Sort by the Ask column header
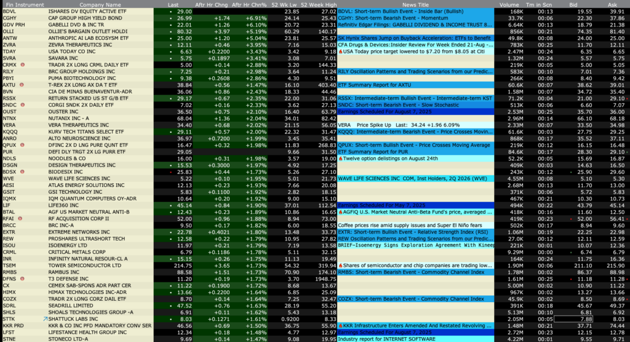This screenshot has width=630, height=342. [612, 5]
